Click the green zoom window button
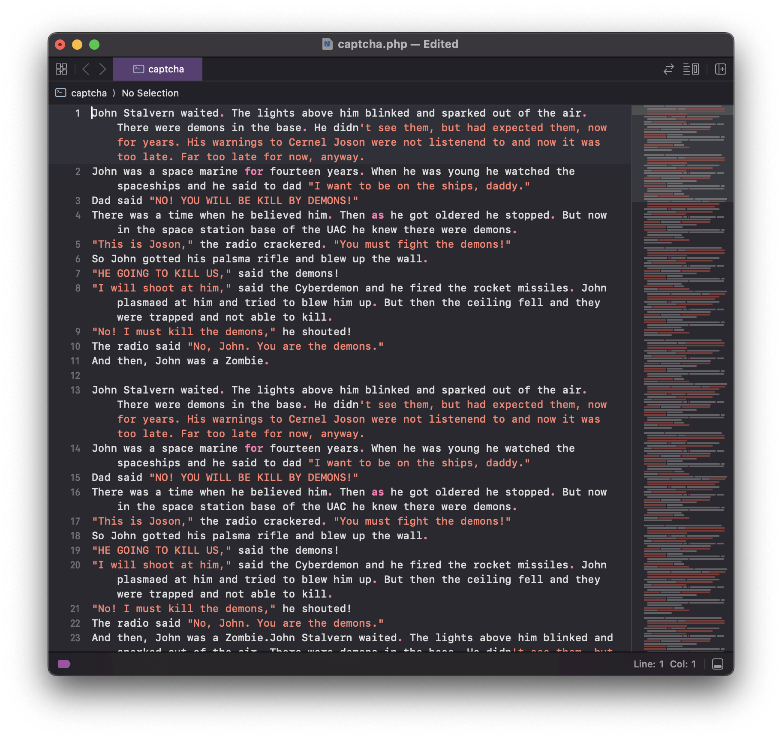 point(94,45)
